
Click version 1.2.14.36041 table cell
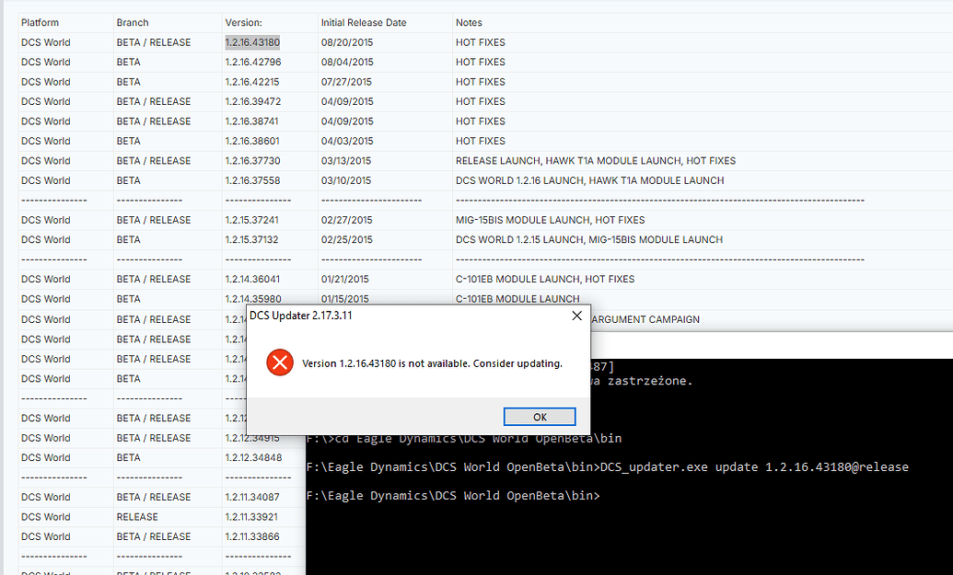253,279
